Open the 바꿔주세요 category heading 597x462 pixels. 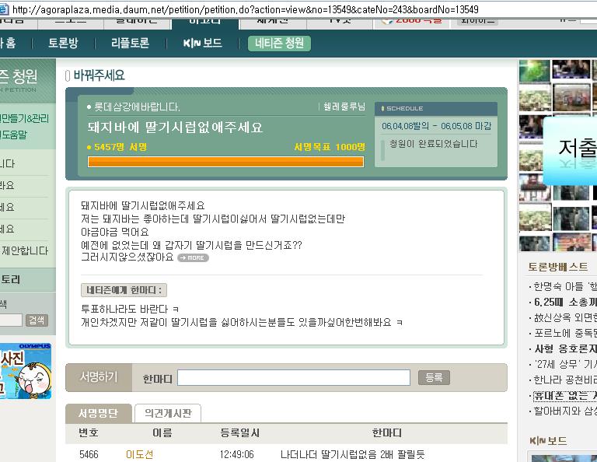[x=99, y=75]
